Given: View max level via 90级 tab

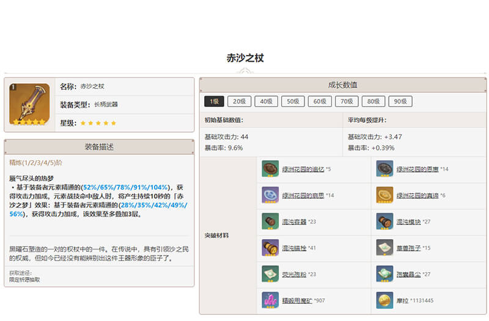Looking at the screenshot, I should pyautogui.click(x=400, y=101).
